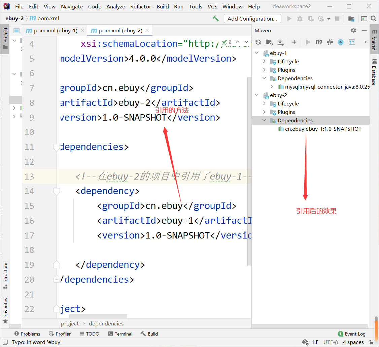The width and height of the screenshot is (379, 347).
Task: Open Build tool window
Action: pos(149,334)
